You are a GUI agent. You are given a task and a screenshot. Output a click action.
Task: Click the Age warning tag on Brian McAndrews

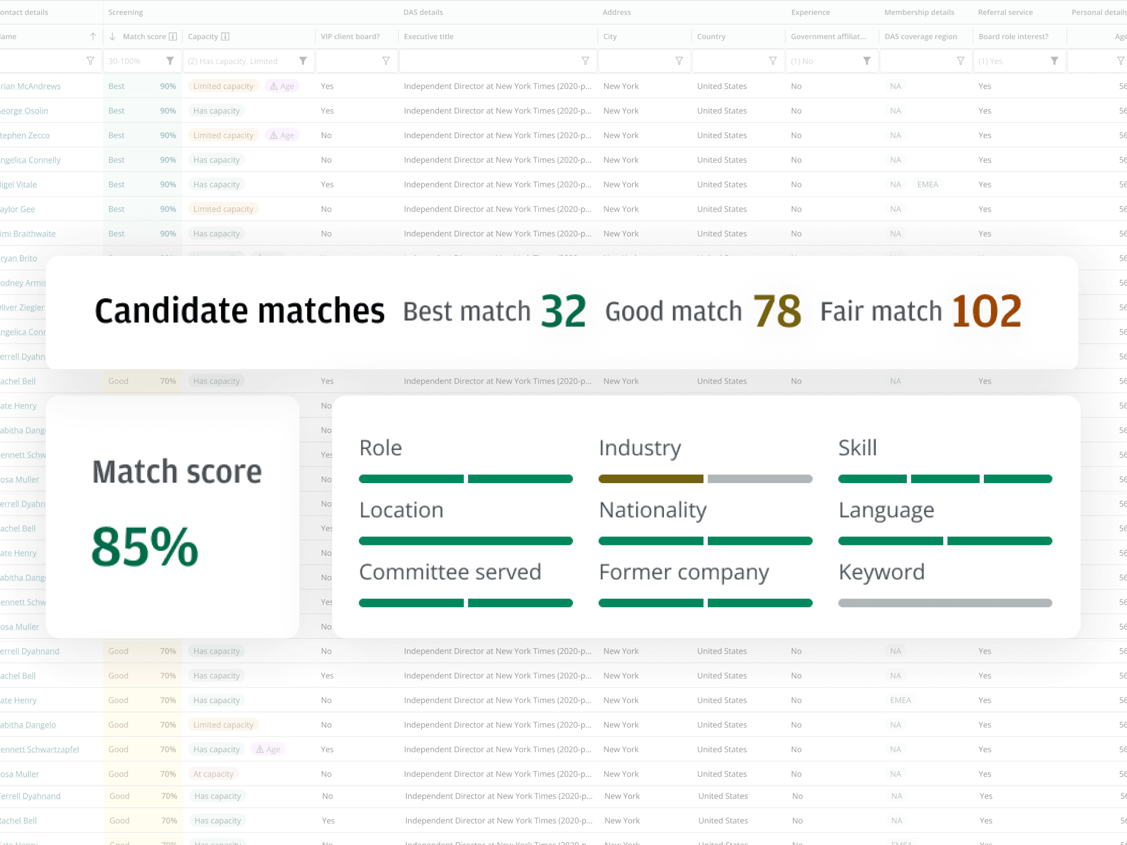(282, 86)
